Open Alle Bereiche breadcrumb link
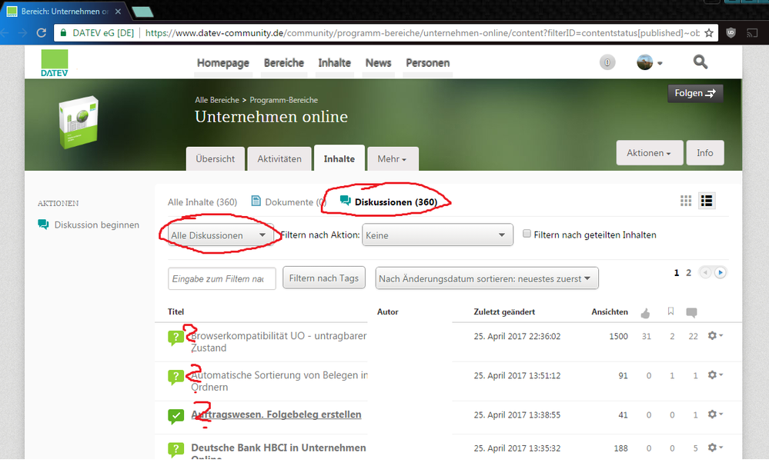 217,100
